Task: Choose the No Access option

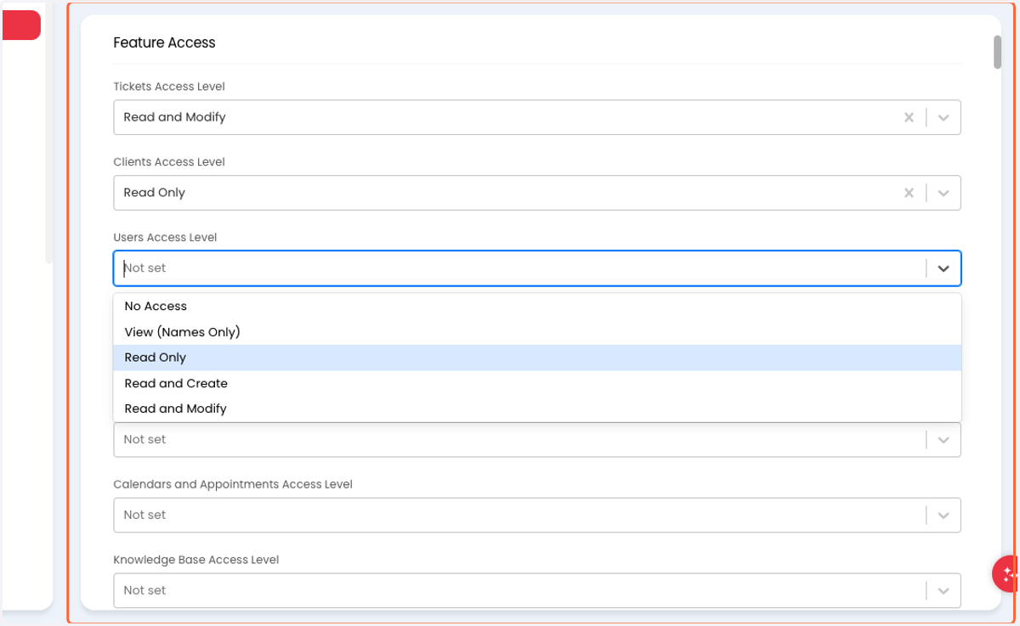Action: click(537, 307)
